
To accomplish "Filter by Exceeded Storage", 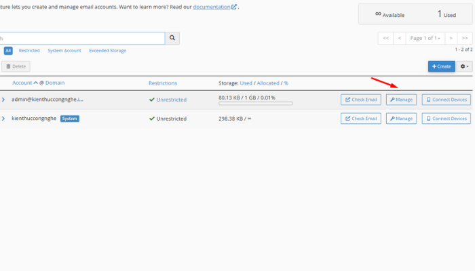I will (x=107, y=51).
